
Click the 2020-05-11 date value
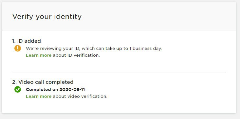72,89
